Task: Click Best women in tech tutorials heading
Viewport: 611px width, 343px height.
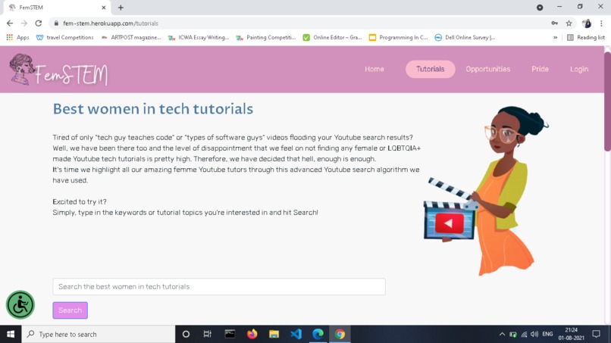Action: coord(153,109)
